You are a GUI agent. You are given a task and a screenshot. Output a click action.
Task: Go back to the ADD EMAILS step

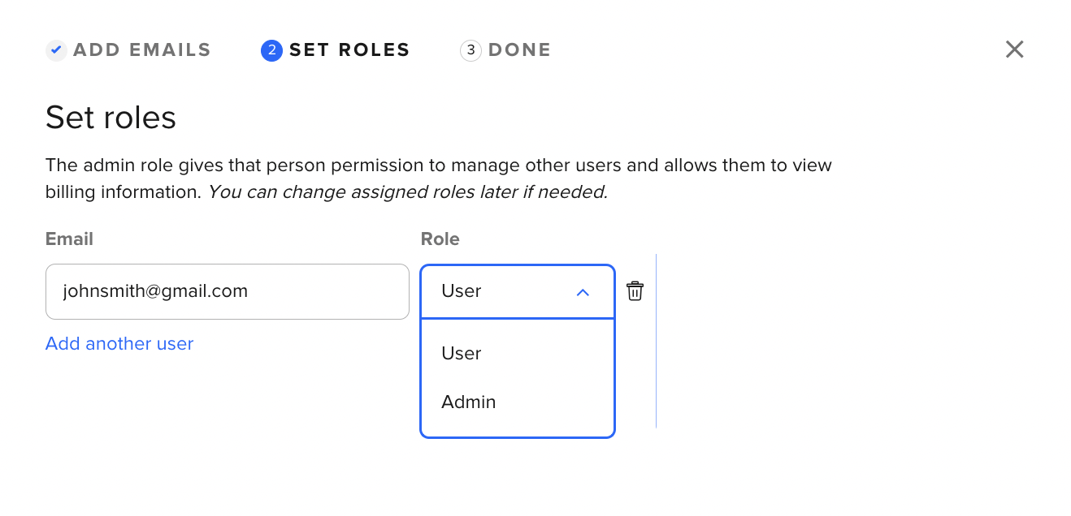(142, 50)
